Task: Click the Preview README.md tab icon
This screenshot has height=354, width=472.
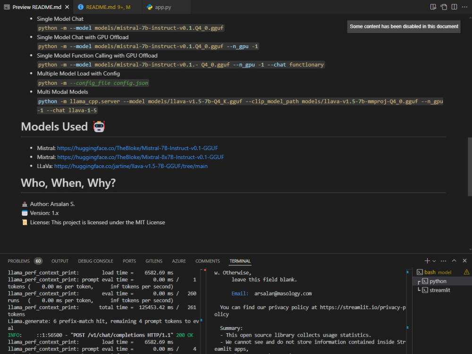Action: [x=7, y=7]
